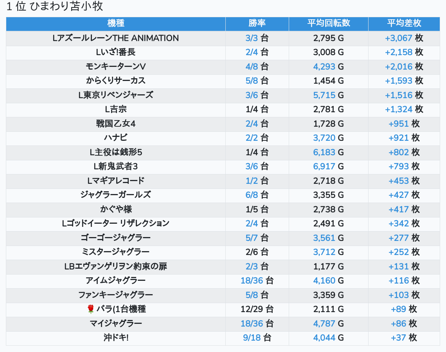The image size is (446, 352).
Task: Click the 4,787 spins link for マイジャグラー
Action: (x=324, y=324)
